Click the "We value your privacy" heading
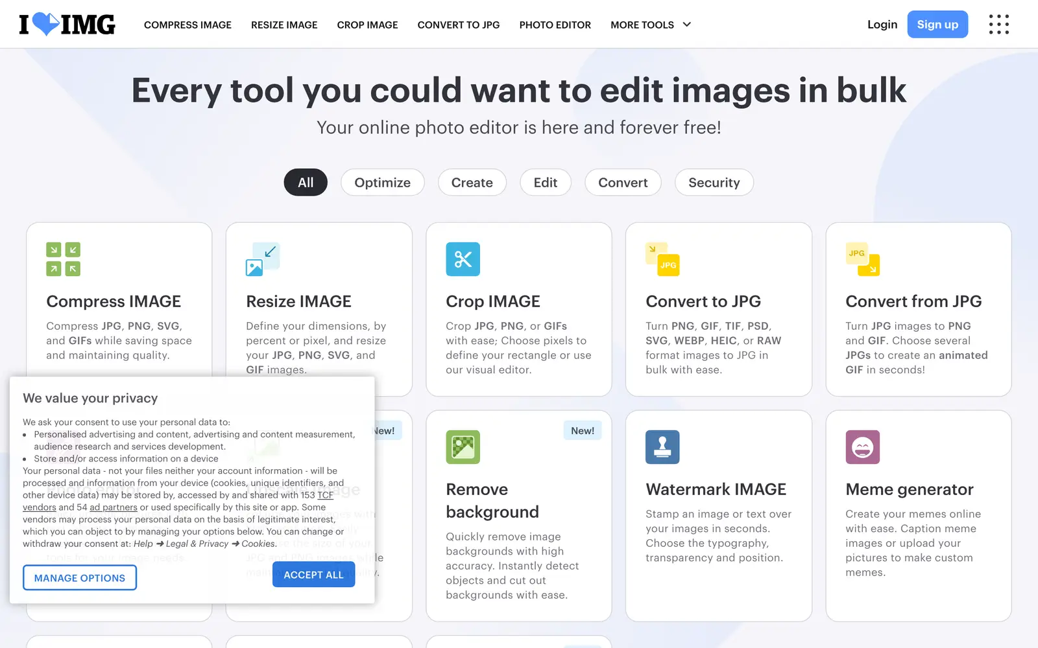The height and width of the screenshot is (648, 1038). tap(90, 398)
